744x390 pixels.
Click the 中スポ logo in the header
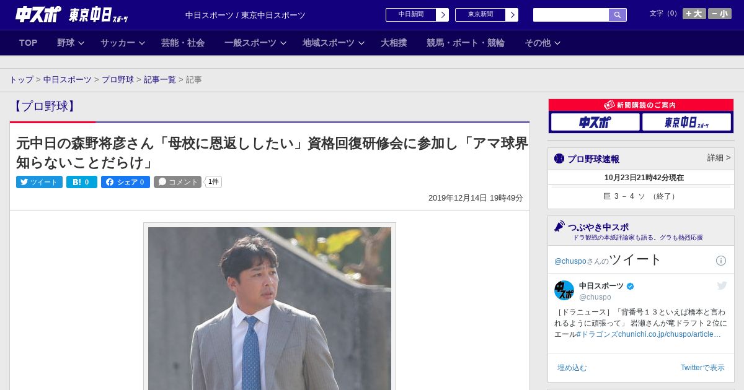click(38, 14)
